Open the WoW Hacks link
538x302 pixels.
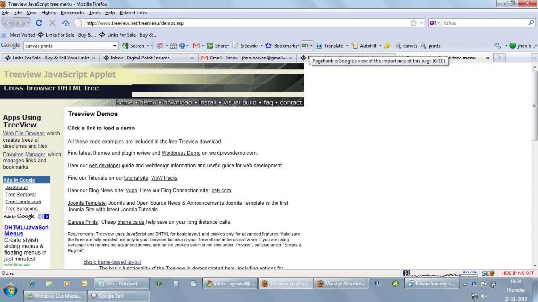tap(164, 178)
